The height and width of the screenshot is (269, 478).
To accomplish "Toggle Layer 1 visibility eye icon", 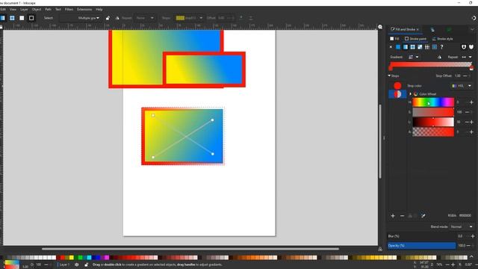I will [76, 265].
